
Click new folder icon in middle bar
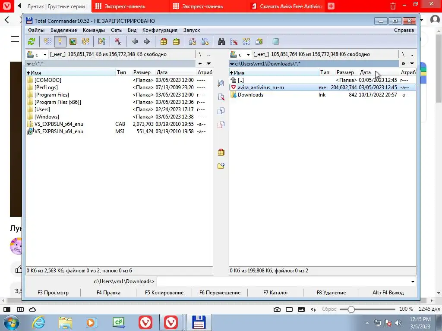coord(221,166)
